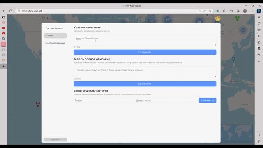
Task: Open the read aloud icon in the address bar
Action: 205,11
